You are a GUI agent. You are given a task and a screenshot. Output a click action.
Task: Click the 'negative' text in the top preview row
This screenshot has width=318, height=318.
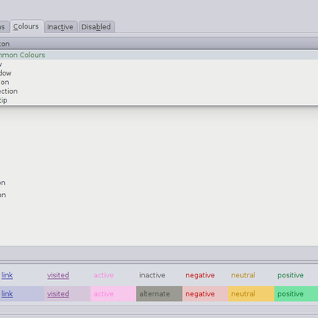(200, 276)
